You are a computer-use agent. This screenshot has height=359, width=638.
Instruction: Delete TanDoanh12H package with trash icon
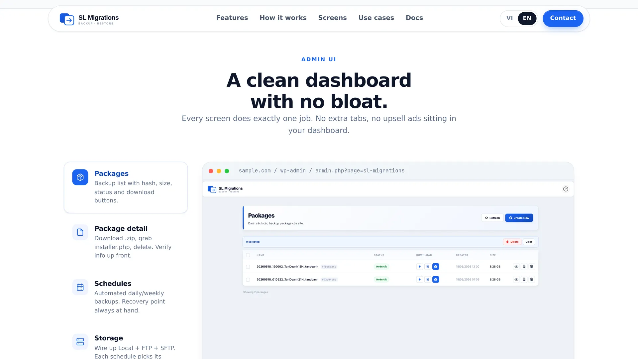[x=531, y=267]
